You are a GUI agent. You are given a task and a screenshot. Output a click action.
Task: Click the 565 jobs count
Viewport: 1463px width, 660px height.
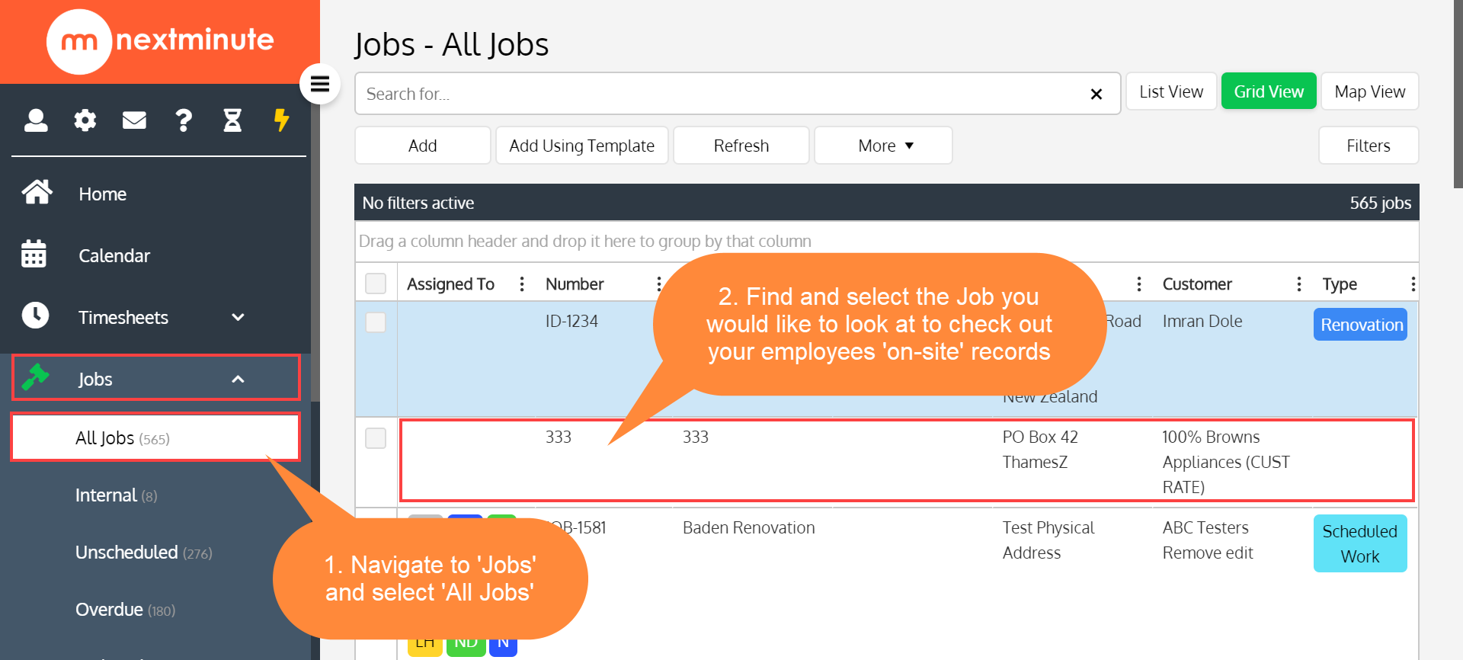click(x=1380, y=203)
